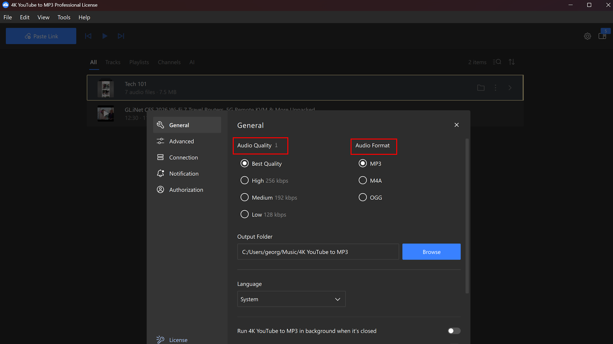Click the Paste Link button

[x=41, y=36]
